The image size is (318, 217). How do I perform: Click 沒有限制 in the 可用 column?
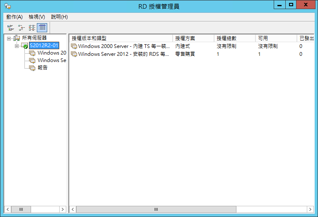tap(268, 46)
